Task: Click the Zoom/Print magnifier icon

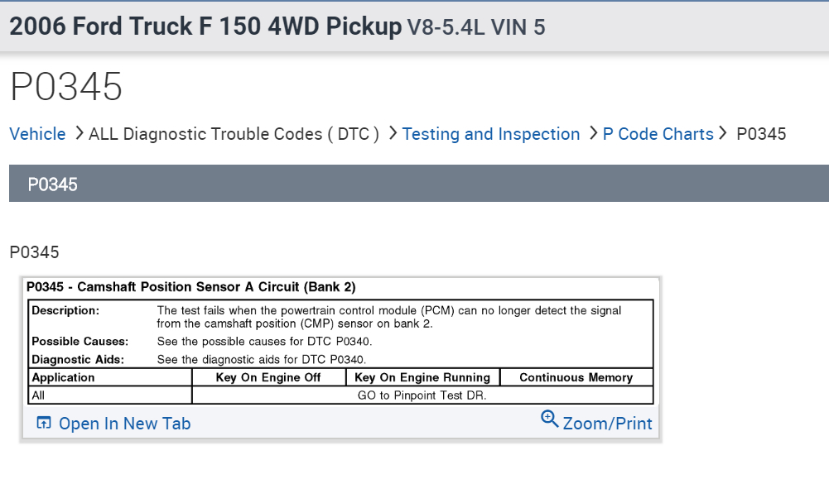Action: coord(550,419)
